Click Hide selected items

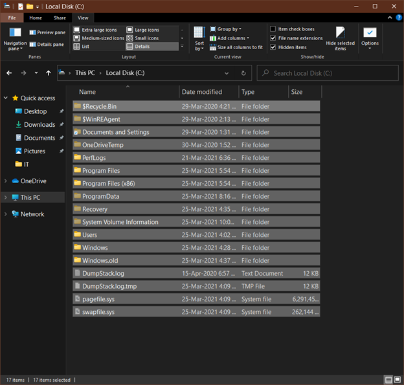(x=340, y=39)
